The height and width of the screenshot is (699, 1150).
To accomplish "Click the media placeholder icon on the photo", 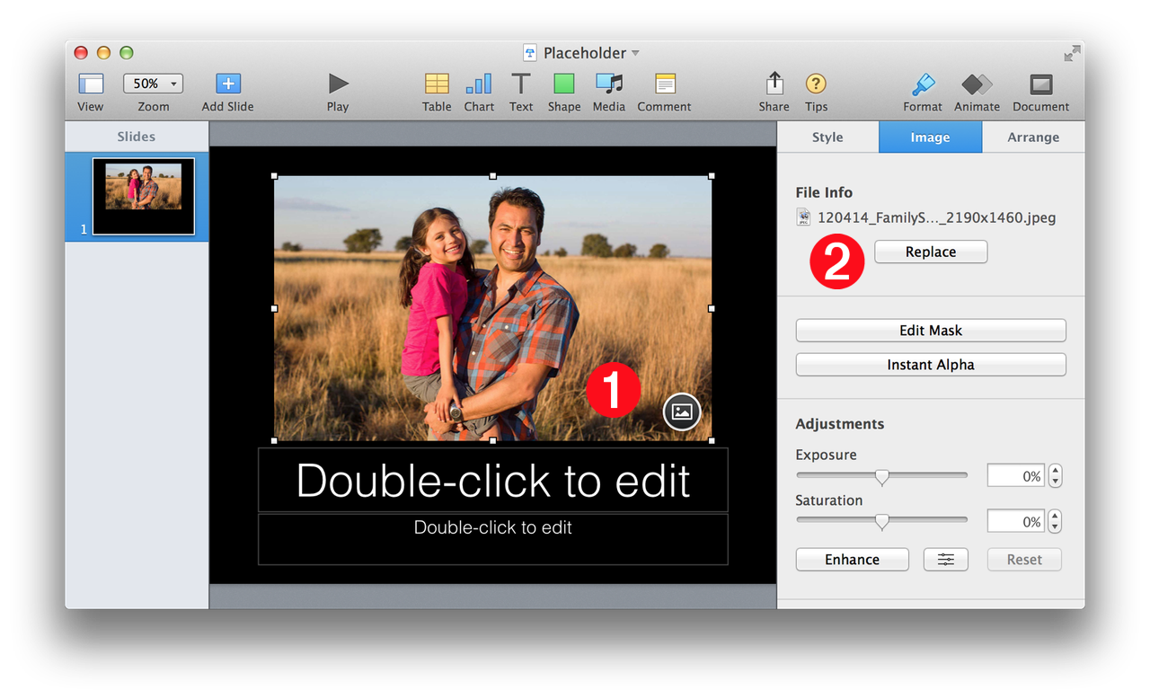I will tap(682, 411).
